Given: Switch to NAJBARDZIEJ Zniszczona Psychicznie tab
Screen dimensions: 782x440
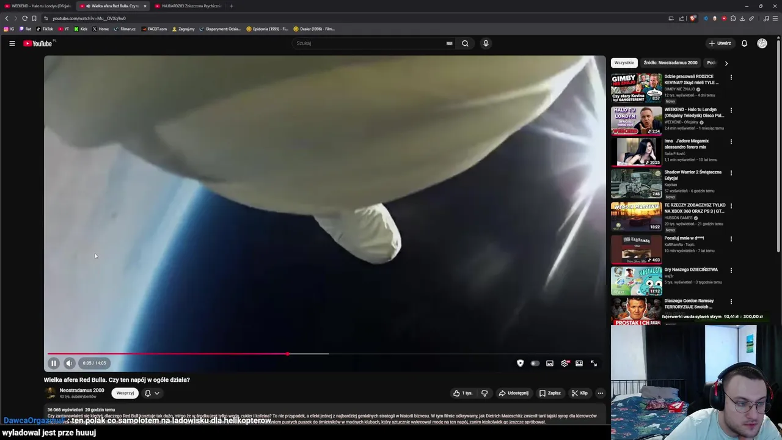Looking at the screenshot, I should pyautogui.click(x=188, y=6).
